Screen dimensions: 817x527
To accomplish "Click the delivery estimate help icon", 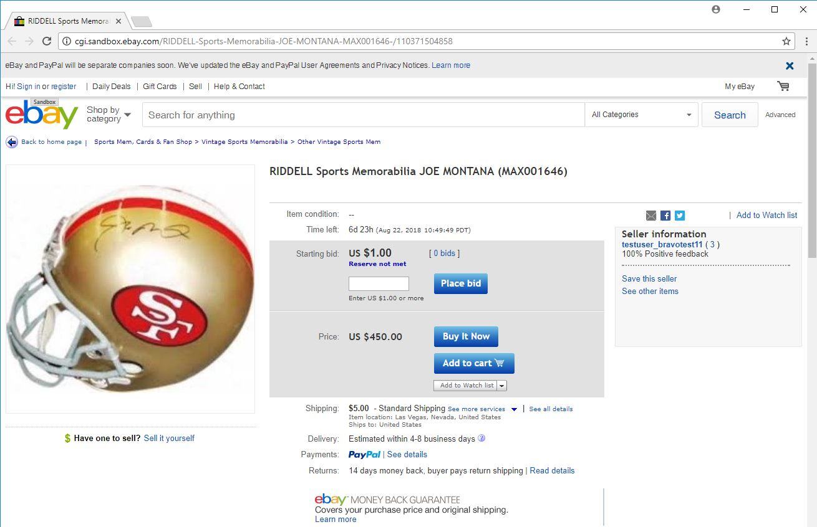I will coord(481,438).
